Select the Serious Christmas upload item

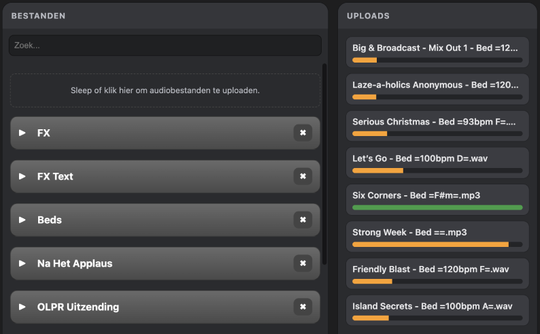click(437, 126)
